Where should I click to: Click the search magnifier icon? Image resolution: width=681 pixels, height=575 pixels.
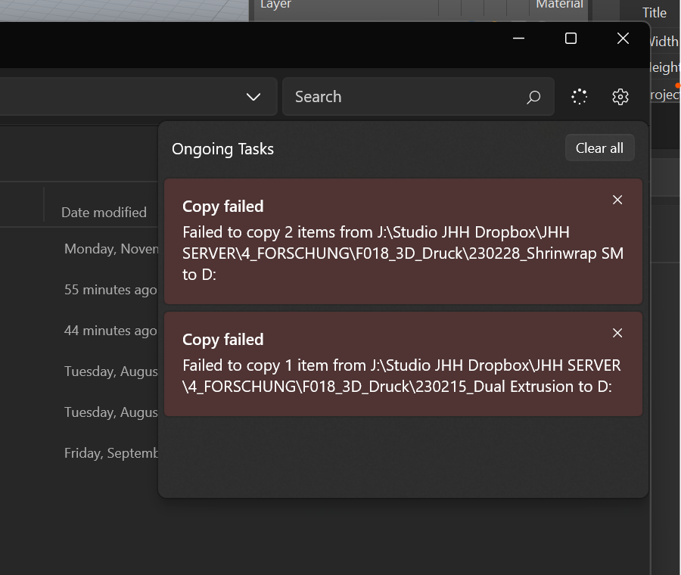click(x=533, y=97)
